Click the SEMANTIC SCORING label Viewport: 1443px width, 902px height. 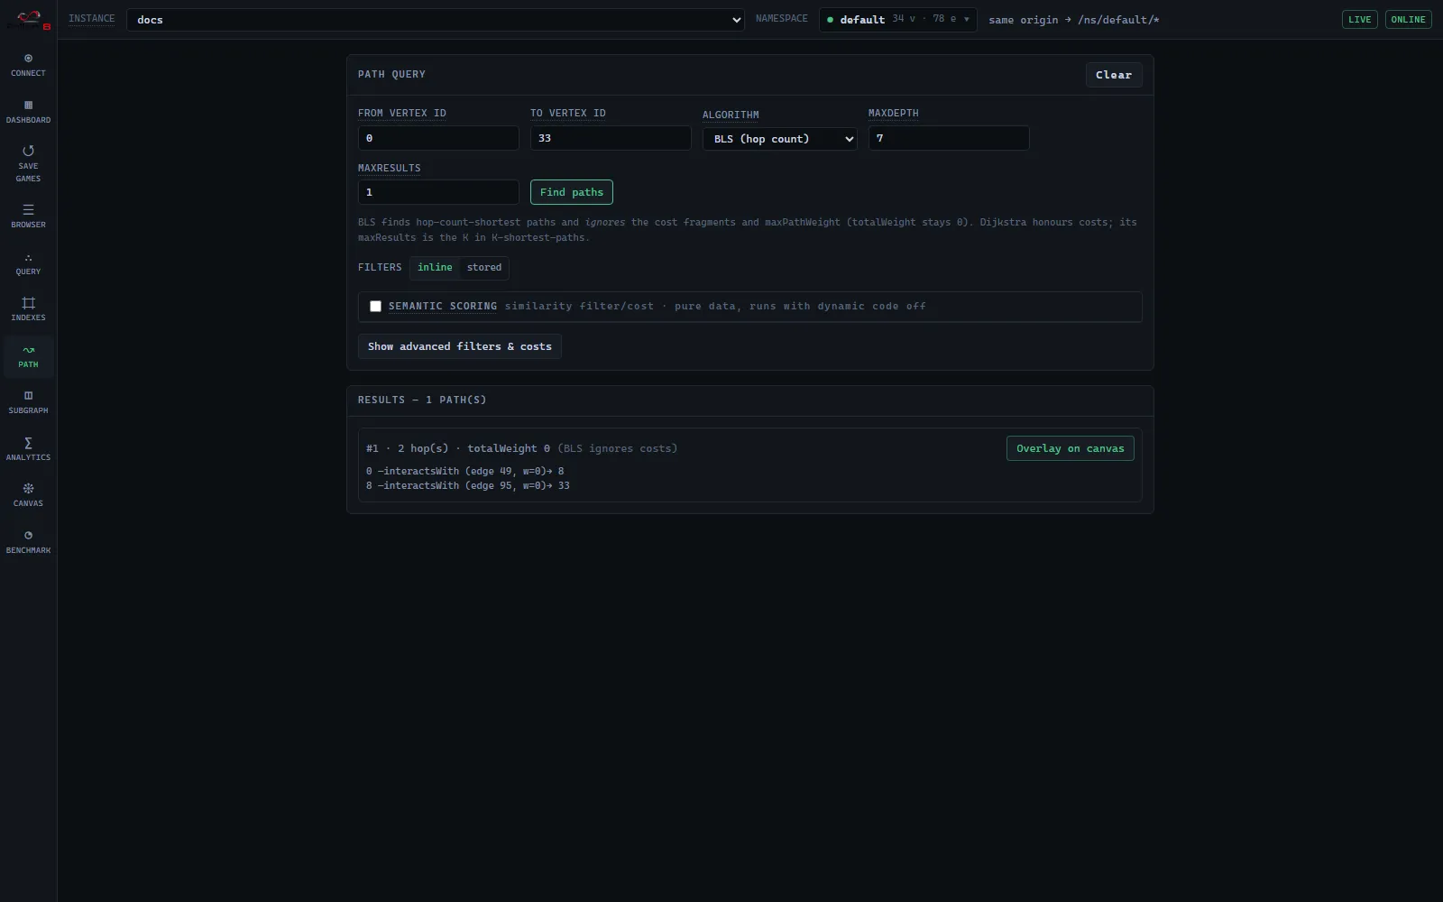(443, 307)
